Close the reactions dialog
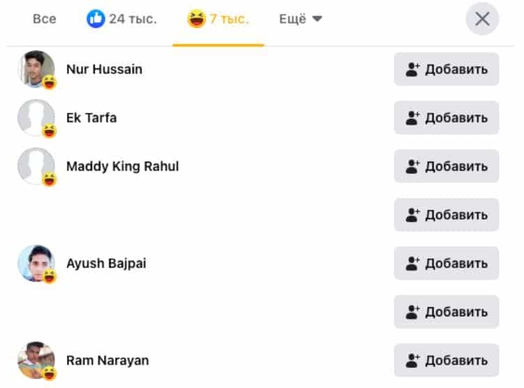 point(482,19)
